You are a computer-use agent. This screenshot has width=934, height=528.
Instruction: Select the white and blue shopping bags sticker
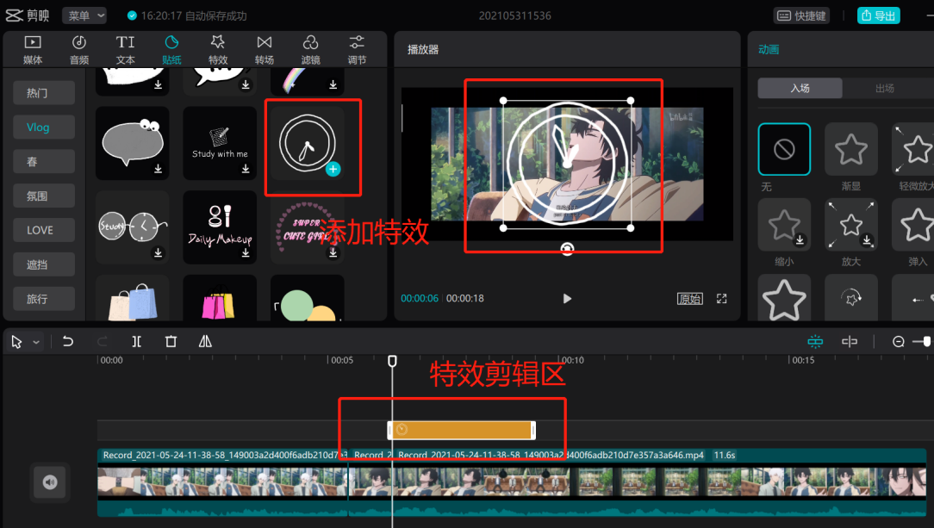pyautogui.click(x=132, y=299)
